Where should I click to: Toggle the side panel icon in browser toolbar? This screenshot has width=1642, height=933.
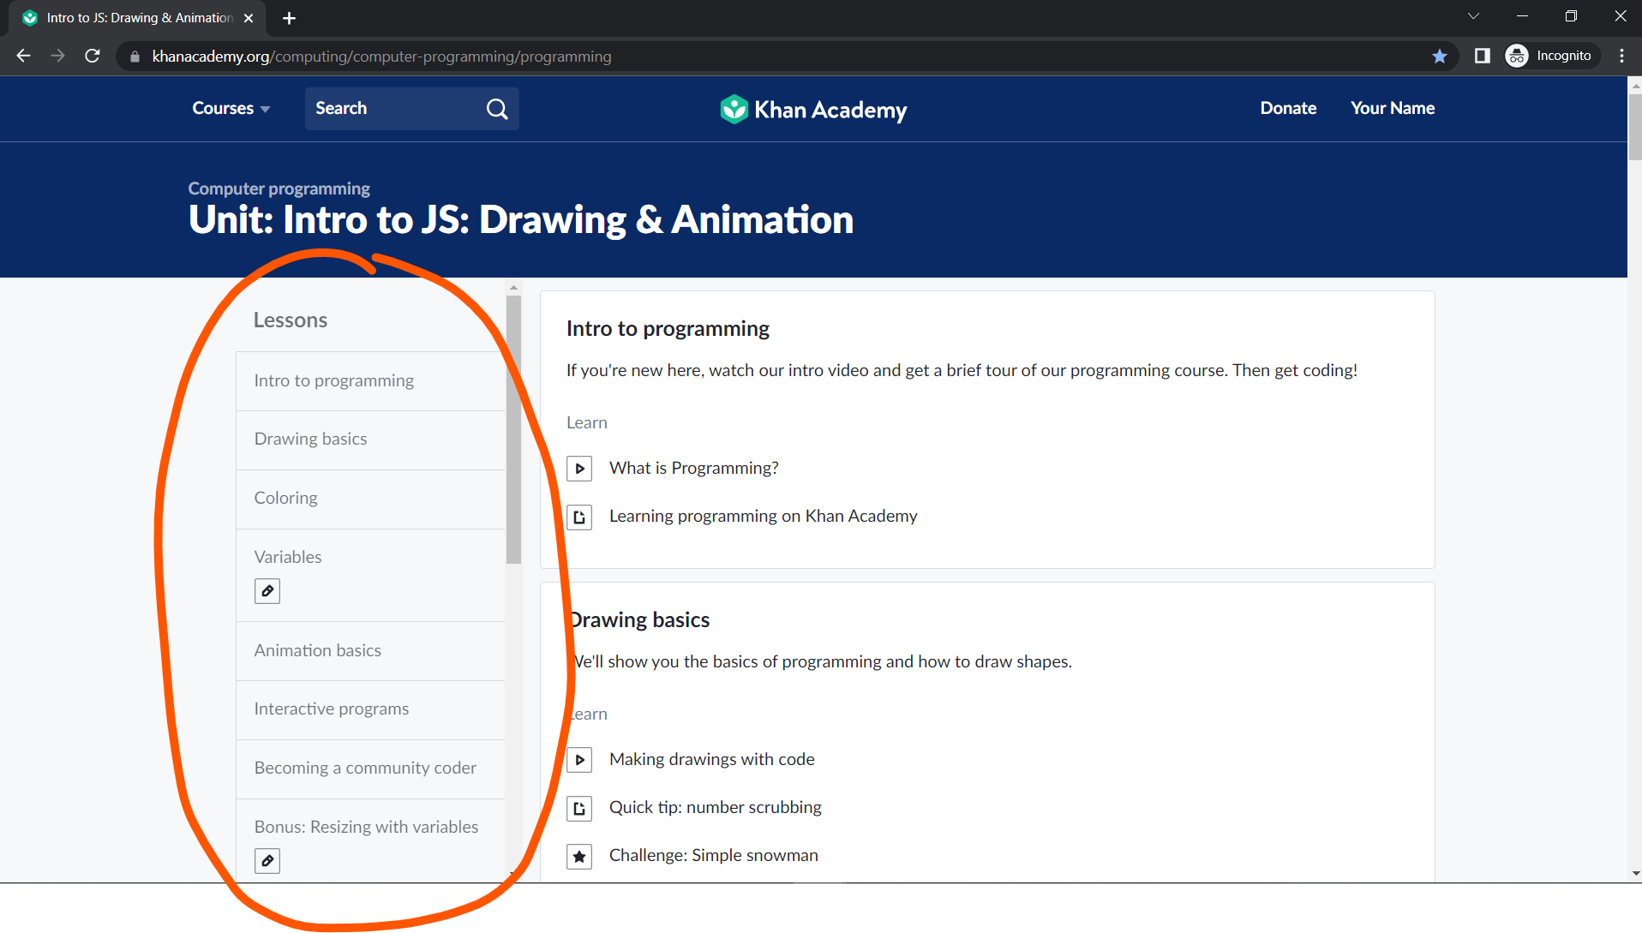(x=1482, y=56)
